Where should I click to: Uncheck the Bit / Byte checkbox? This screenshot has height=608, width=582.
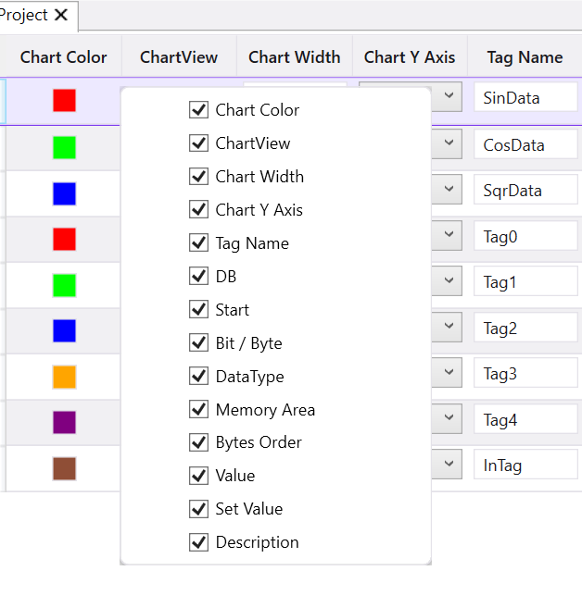click(199, 342)
